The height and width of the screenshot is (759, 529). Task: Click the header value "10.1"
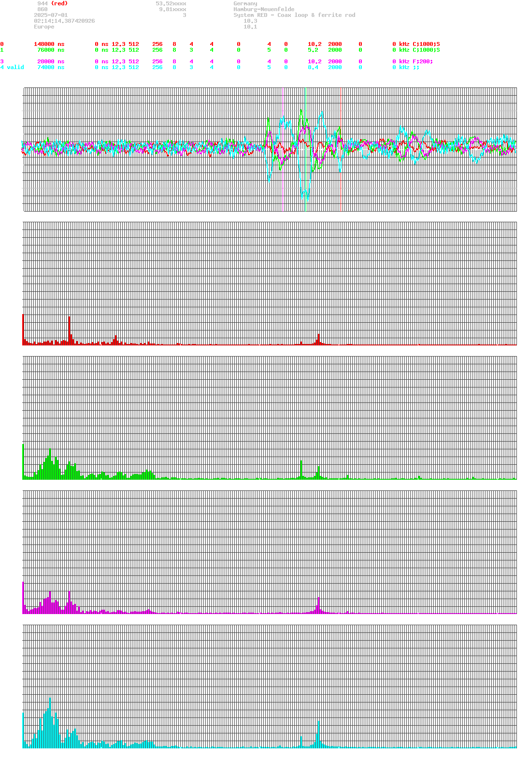tap(250, 27)
